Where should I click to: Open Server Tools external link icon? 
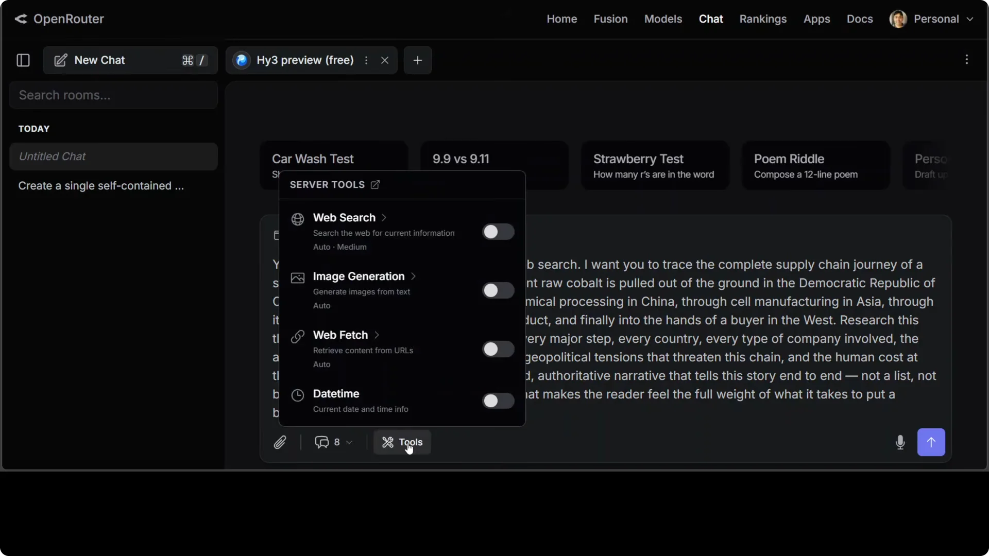coord(375,184)
